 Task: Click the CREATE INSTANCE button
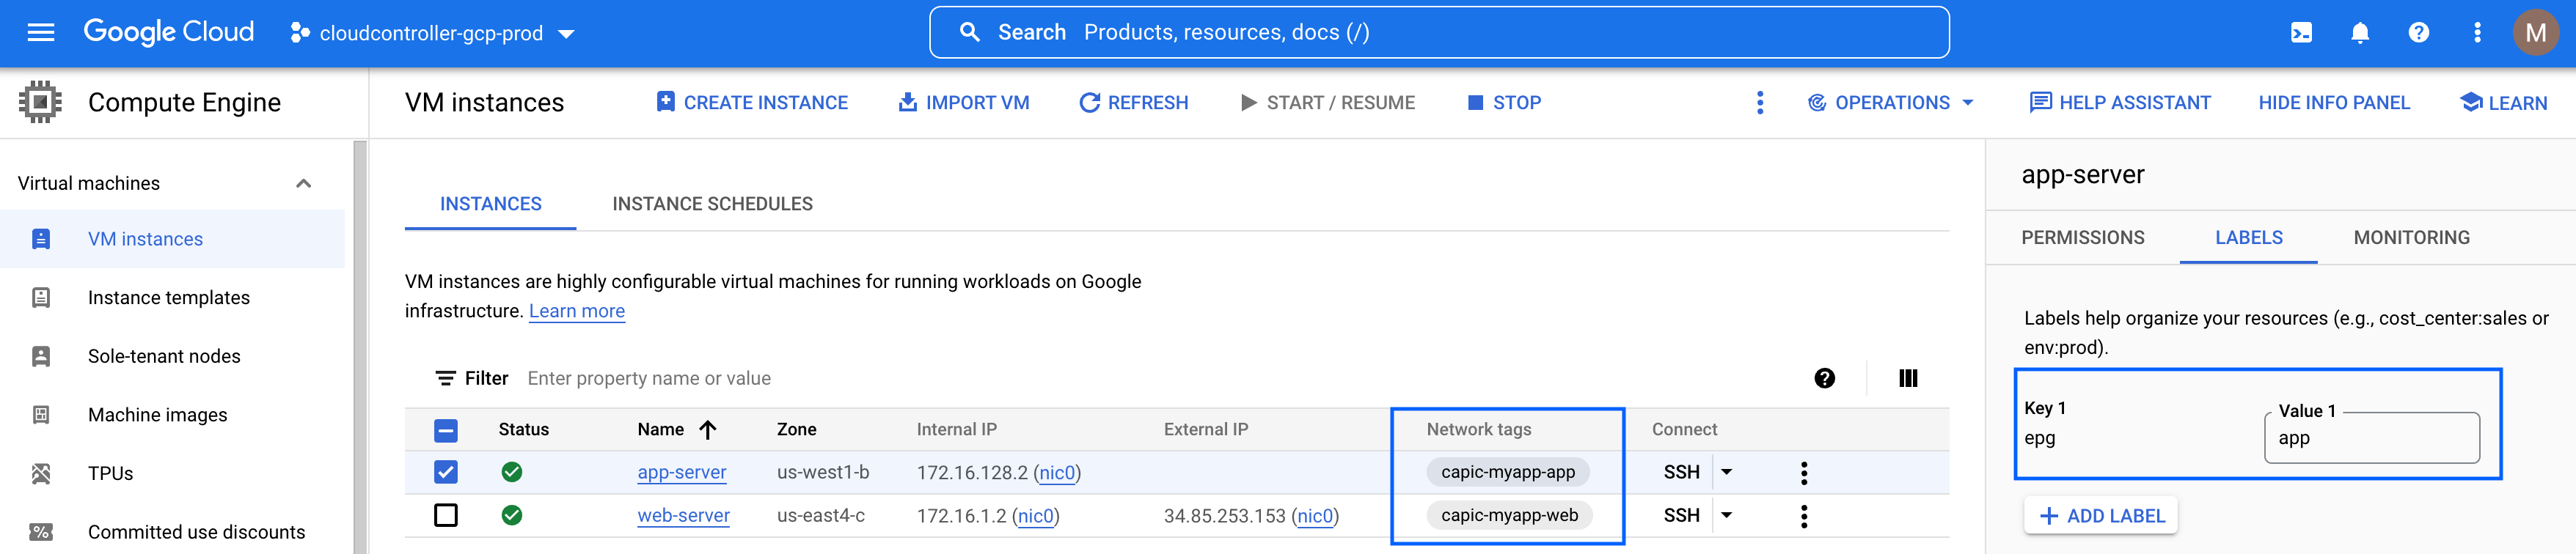tap(751, 103)
